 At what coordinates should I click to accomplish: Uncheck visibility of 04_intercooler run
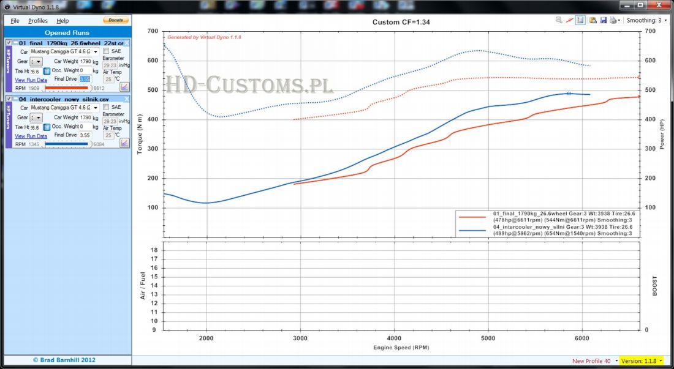[x=9, y=99]
